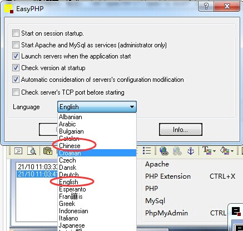
Task: Open the PHP Extension menu entry
Action: 168,176
